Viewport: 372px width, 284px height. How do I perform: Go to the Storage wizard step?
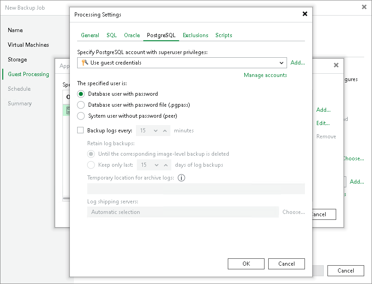(17, 60)
